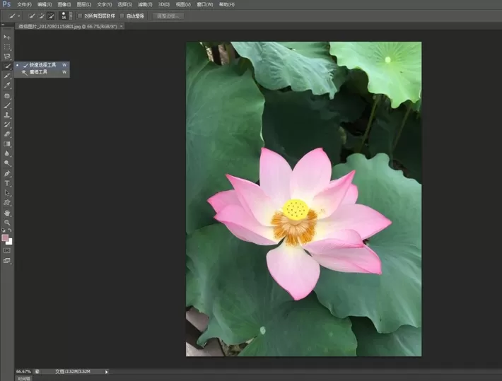Choose 魔棒工具 from the flyout
Image resolution: width=502 pixels, height=381 pixels.
point(42,72)
